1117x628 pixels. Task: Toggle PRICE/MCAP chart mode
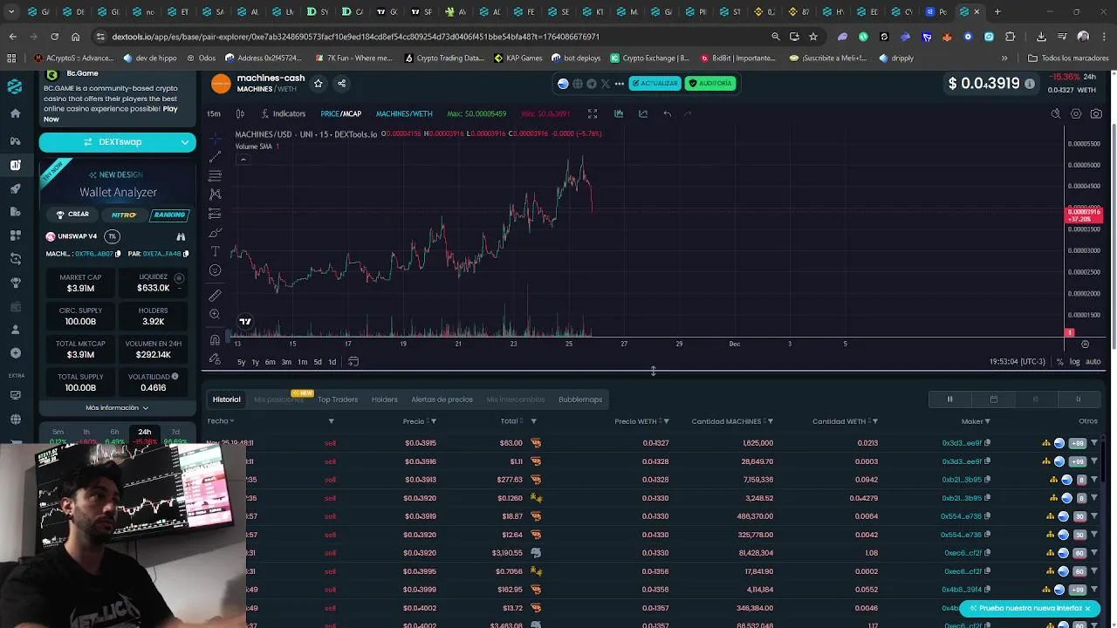340,113
